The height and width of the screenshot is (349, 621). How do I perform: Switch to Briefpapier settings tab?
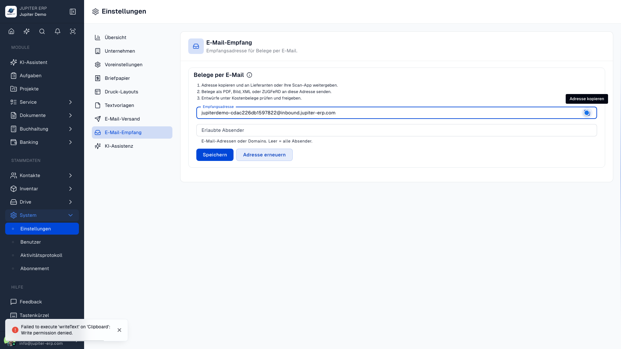coord(132,78)
